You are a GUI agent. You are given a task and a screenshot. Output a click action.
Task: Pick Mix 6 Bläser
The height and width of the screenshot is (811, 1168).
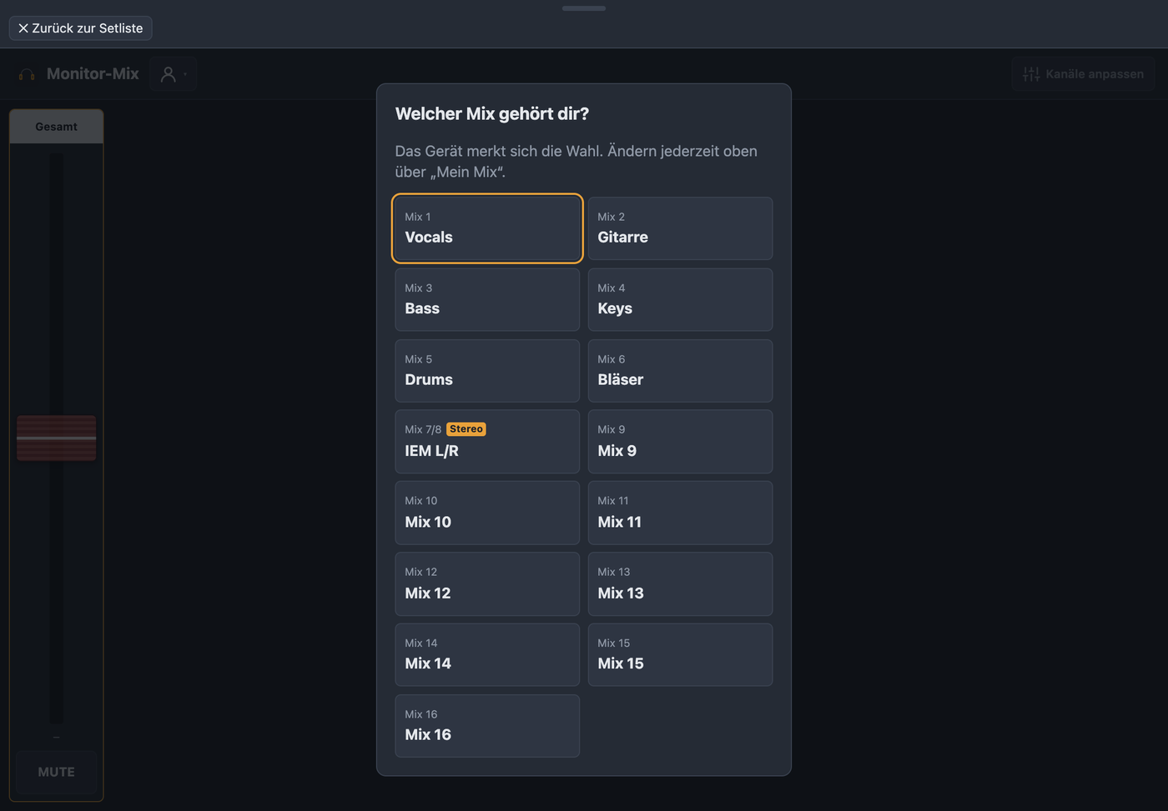tap(680, 371)
